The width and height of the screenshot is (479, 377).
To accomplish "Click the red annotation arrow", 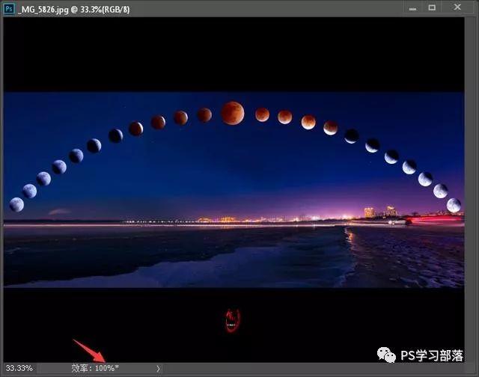I will (89, 351).
